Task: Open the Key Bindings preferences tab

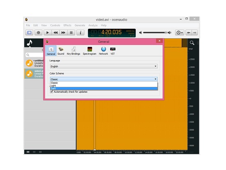Action: (74, 51)
